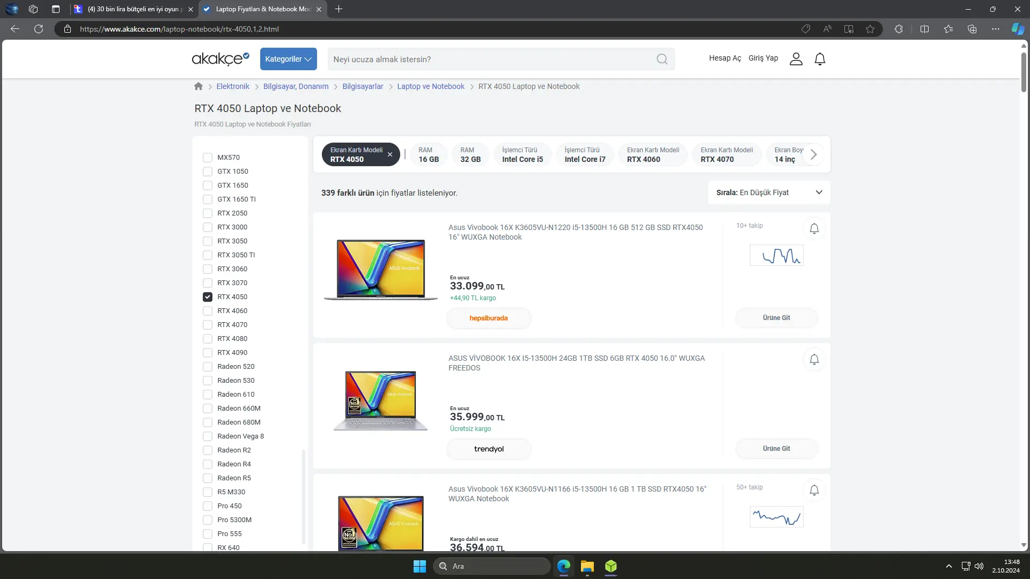Screen dimensions: 1030x579
Task: Check the RTX 4070 filter
Action: tap(207, 325)
